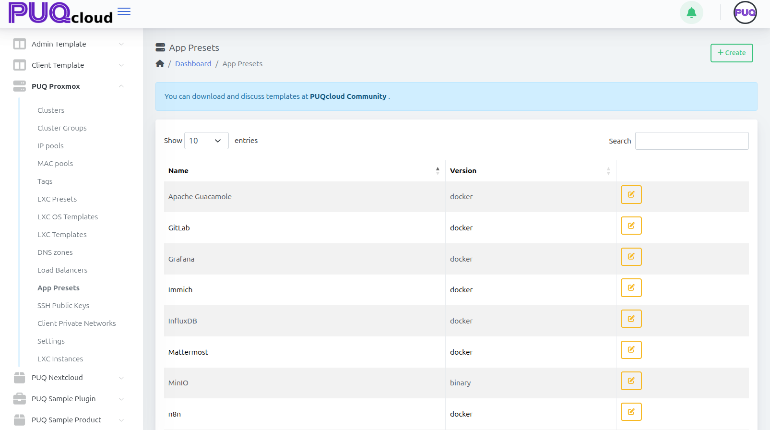Screen dimensions: 770x430
Task: Edit the Apache Guacamole preset
Action: (x=631, y=195)
